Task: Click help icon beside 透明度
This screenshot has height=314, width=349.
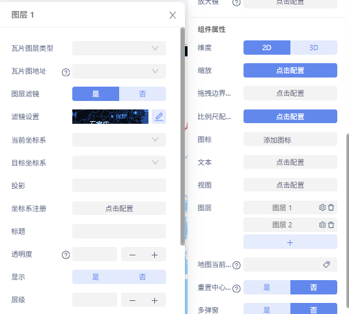Action: [x=66, y=255]
